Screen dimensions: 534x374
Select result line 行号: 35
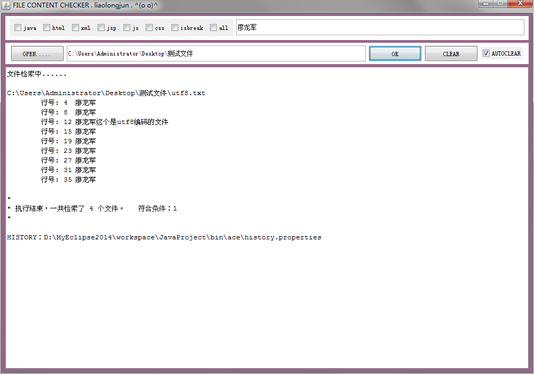(68, 180)
